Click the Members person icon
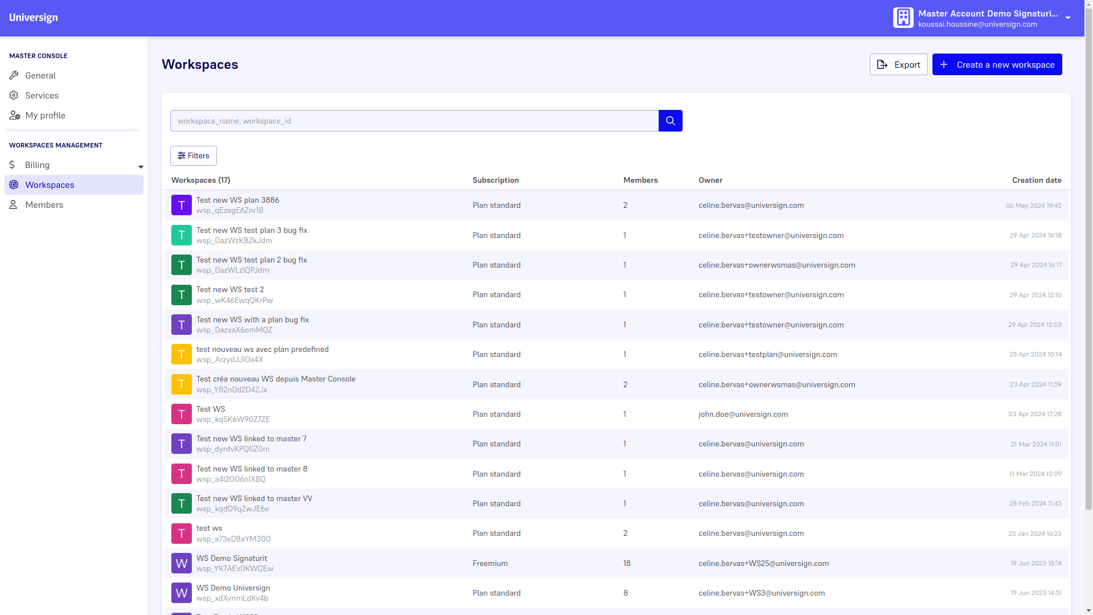 point(13,204)
